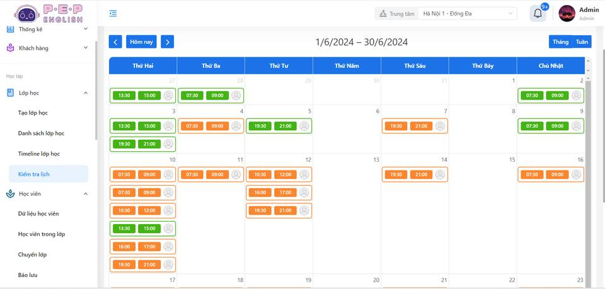Click the PEP English logo
Image resolution: width=605 pixels, height=289 pixels.
point(49,13)
